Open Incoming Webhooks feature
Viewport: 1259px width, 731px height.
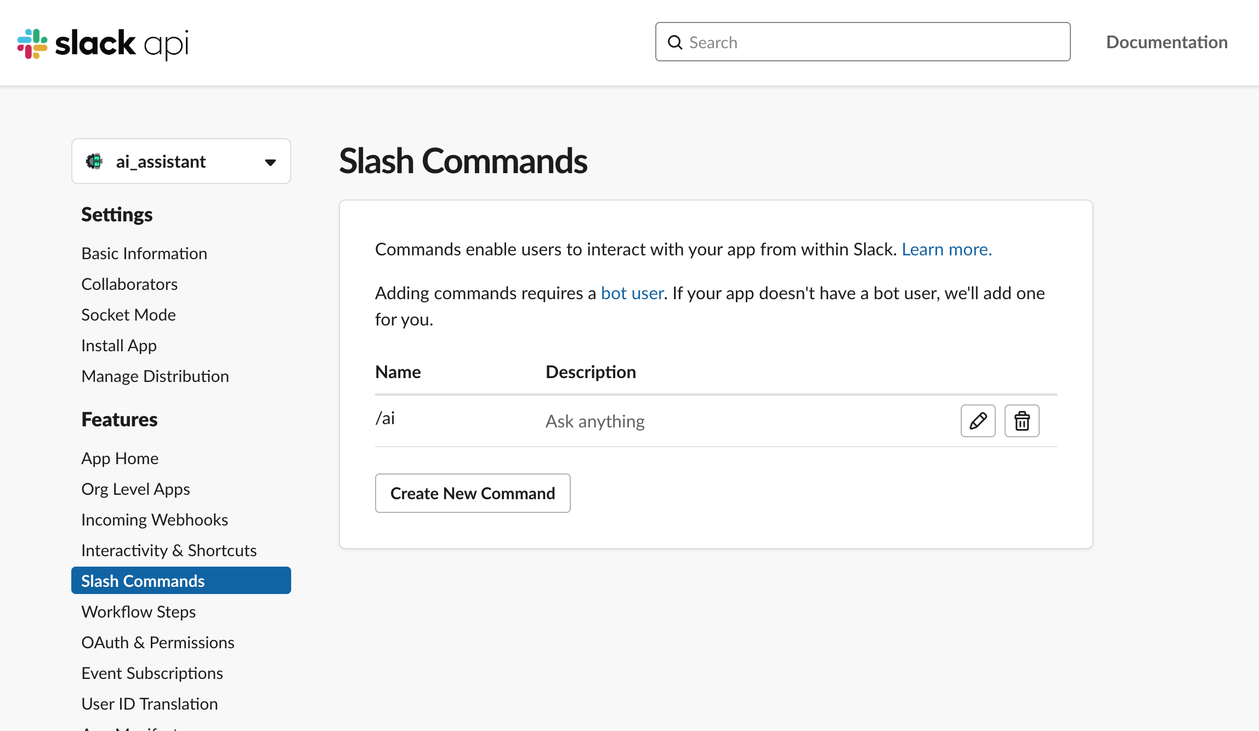[x=155, y=520]
